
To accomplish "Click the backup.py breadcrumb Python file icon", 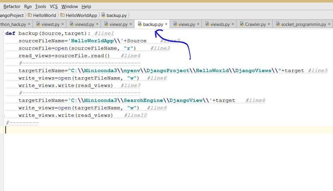I will tap(104, 15).
